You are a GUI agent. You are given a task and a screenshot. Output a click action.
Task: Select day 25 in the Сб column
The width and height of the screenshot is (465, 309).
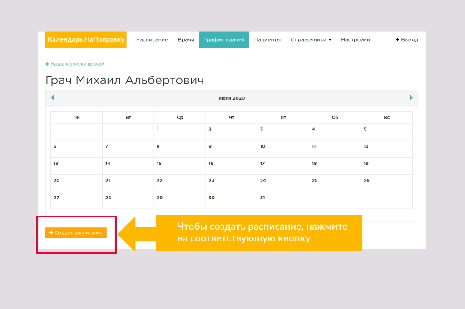click(x=335, y=183)
